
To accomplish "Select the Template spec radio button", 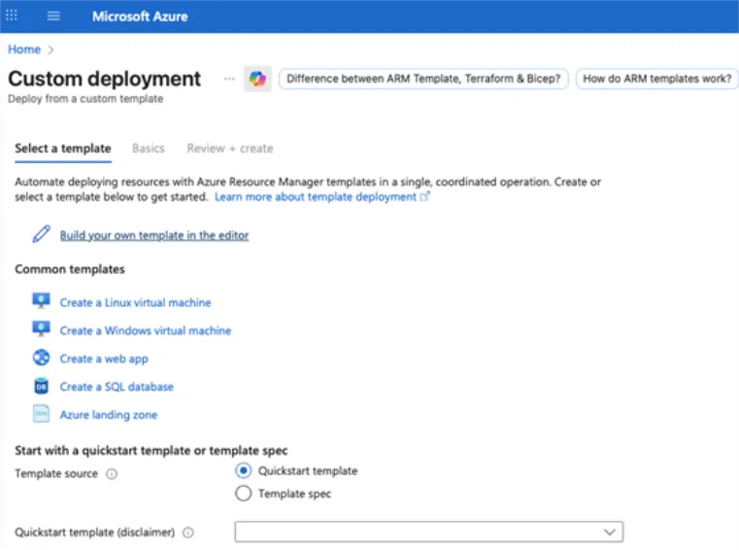I will pos(243,494).
